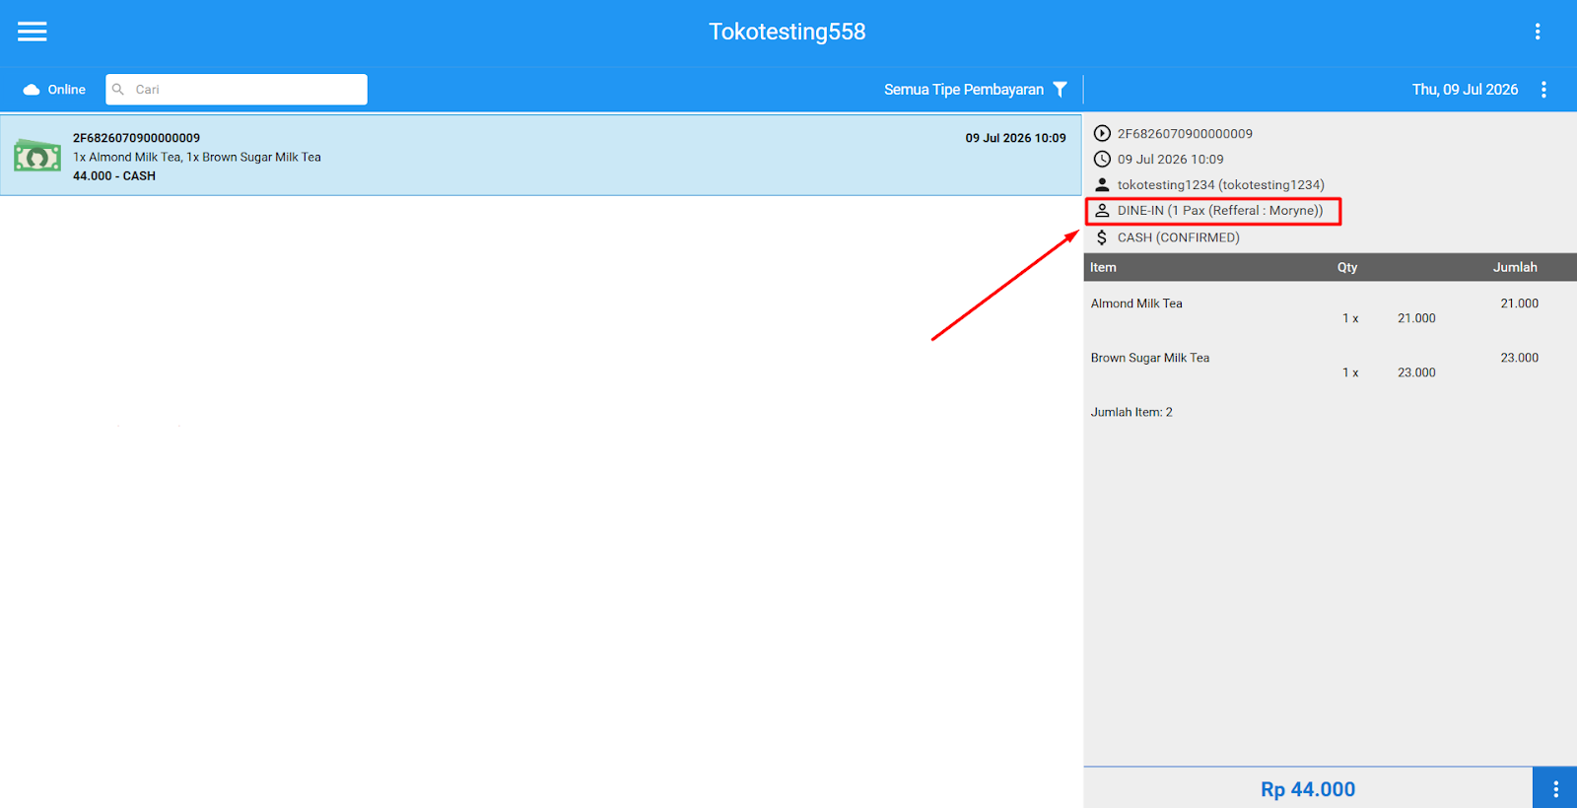Click the Rp 44.000 grand total
This screenshot has height=808, width=1577.
[1308, 788]
